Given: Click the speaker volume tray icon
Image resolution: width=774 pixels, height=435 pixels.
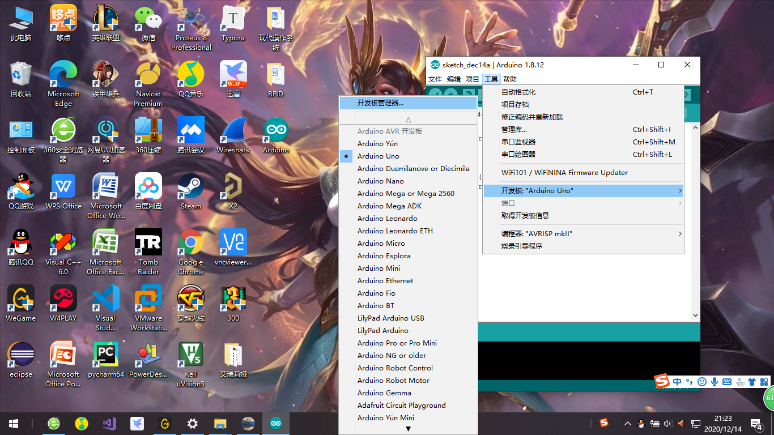Looking at the screenshot, I should click(667, 423).
